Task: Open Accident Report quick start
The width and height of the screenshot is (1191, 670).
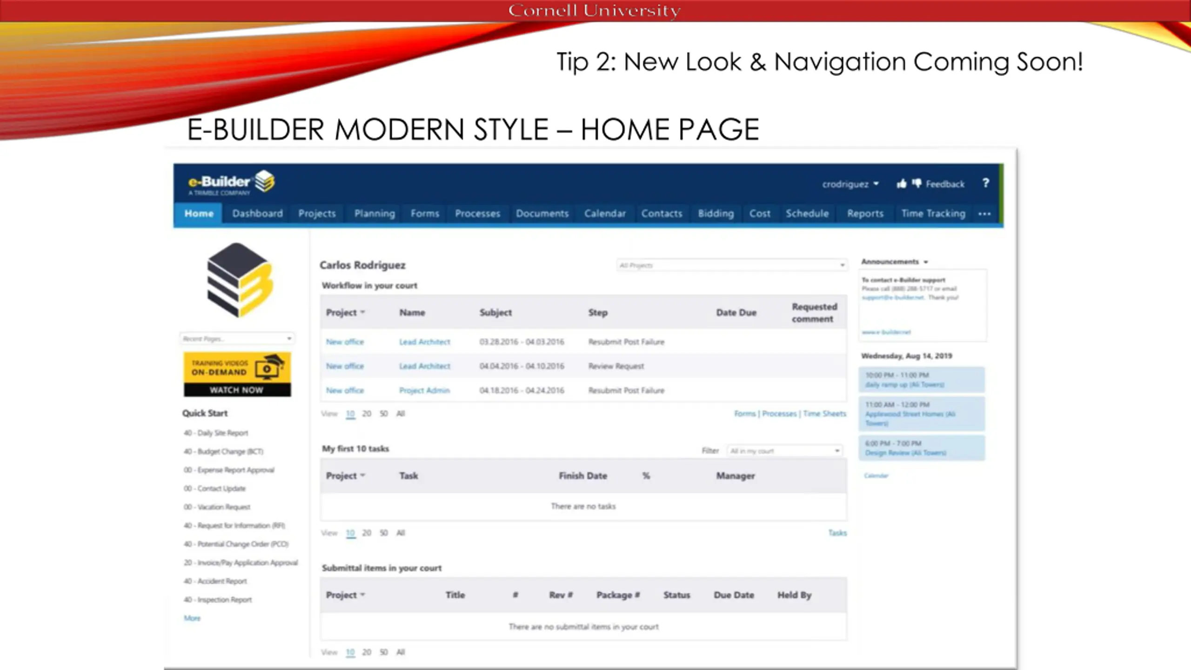Action: coord(215,581)
